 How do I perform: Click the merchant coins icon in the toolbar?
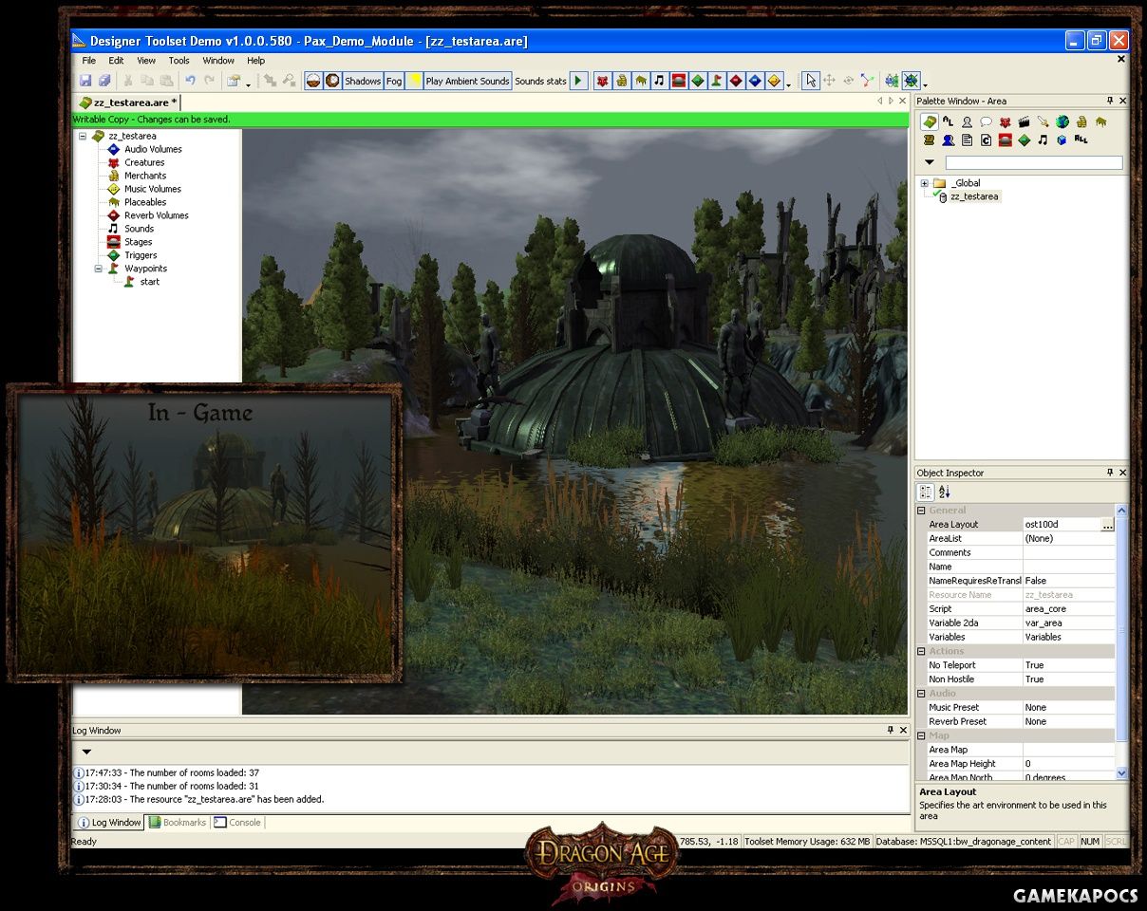[621, 82]
